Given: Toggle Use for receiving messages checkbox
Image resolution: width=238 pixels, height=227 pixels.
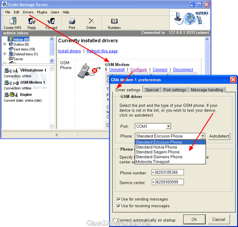Looking at the screenshot, I should click(x=119, y=206).
